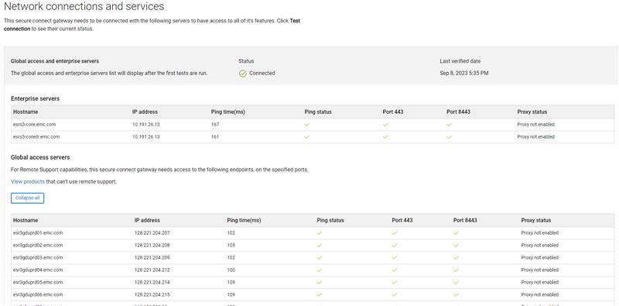Click IP address 128.221.204.209
The width and height of the screenshot is (619, 306).
152,258
